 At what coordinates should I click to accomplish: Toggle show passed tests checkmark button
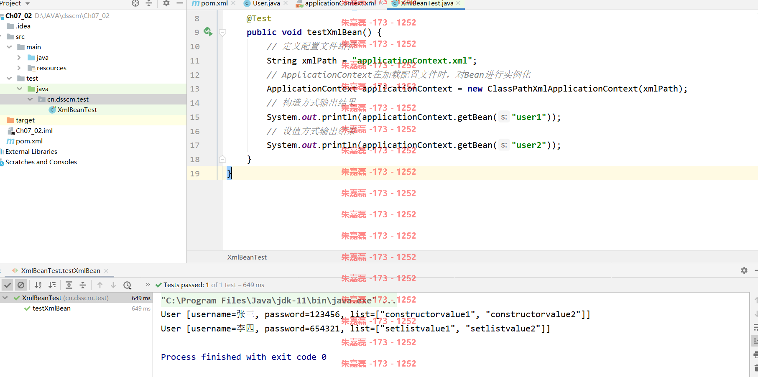click(x=8, y=285)
